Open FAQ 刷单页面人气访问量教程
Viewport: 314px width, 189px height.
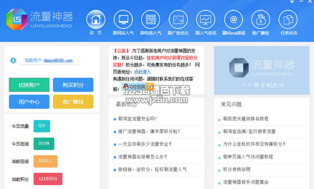(x=248, y=157)
